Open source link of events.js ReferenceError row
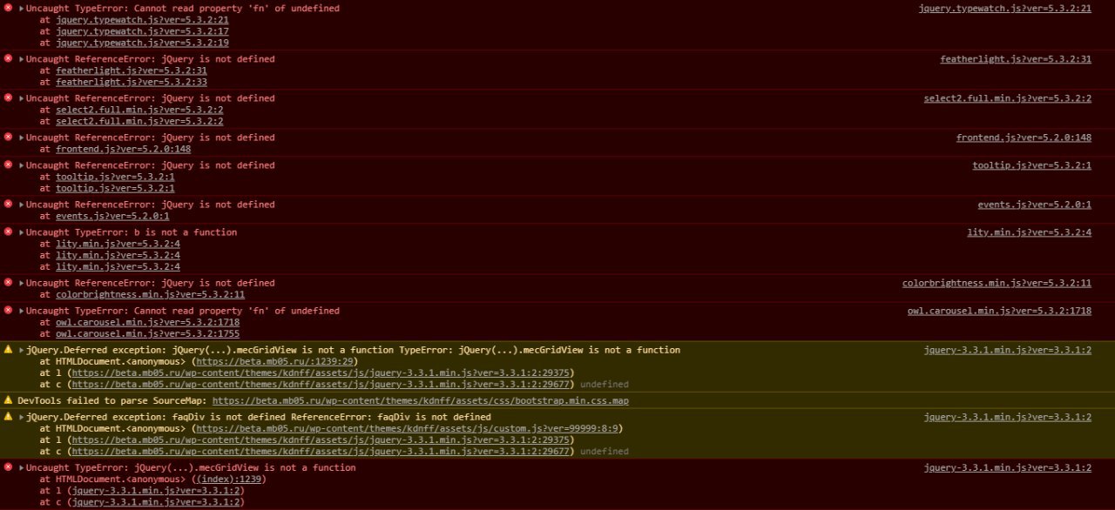Viewport: 1115px width, 510px height. [x=1034, y=205]
